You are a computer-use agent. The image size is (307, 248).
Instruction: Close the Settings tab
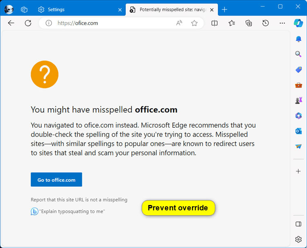(120, 10)
